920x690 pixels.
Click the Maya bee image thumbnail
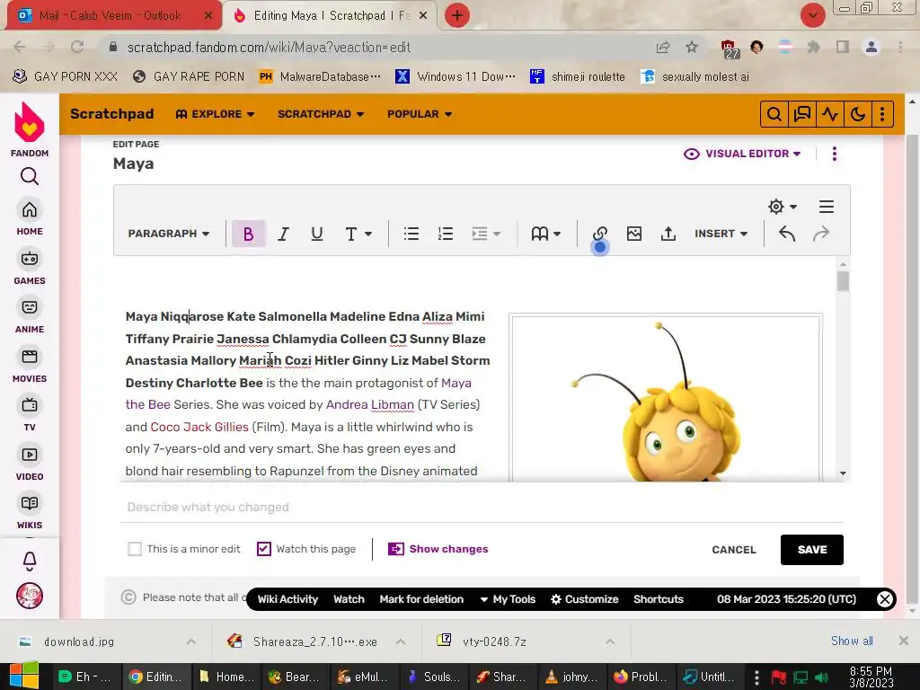(x=666, y=399)
